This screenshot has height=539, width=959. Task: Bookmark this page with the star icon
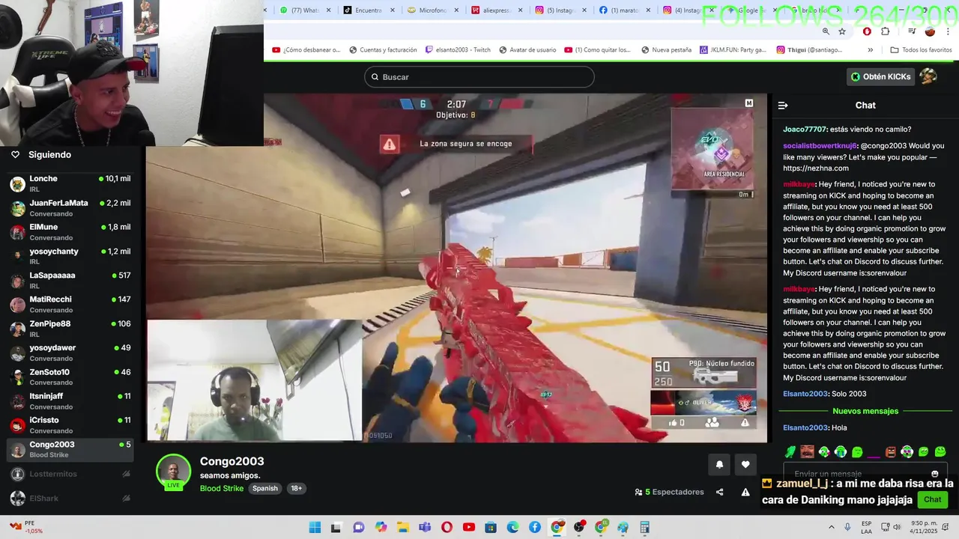point(842,31)
